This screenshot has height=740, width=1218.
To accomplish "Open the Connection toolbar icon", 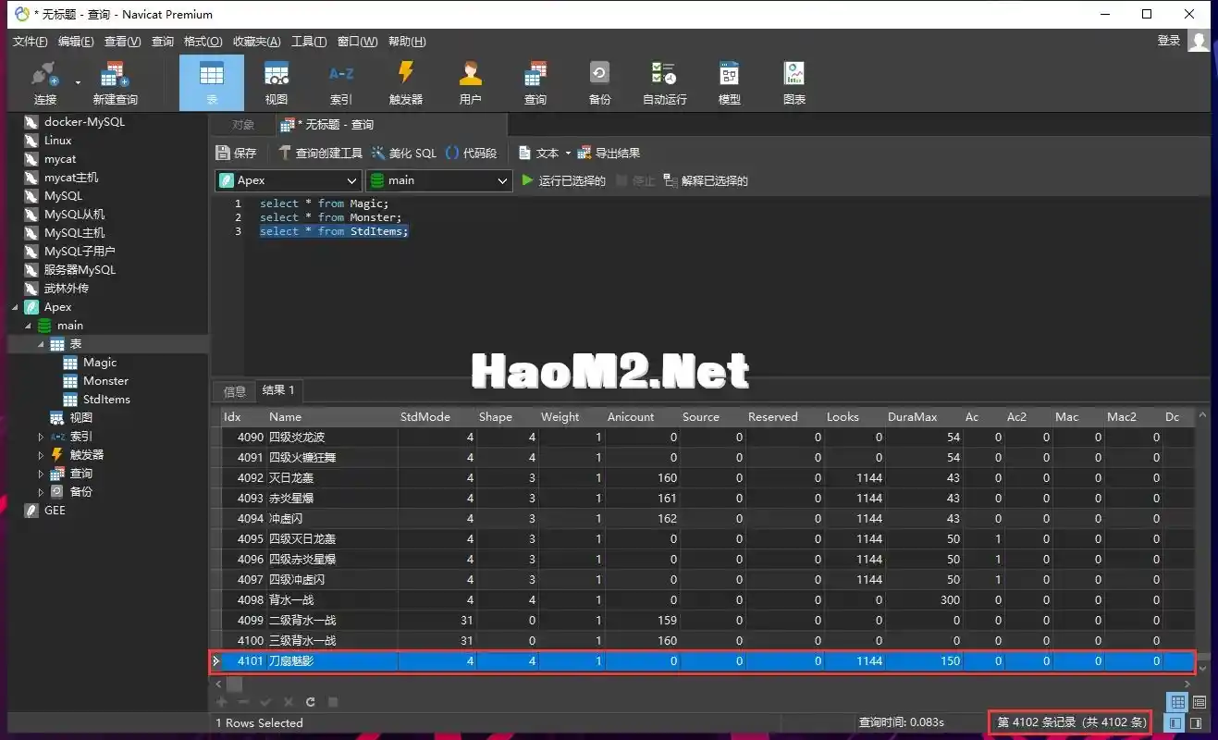I will pos(45,83).
